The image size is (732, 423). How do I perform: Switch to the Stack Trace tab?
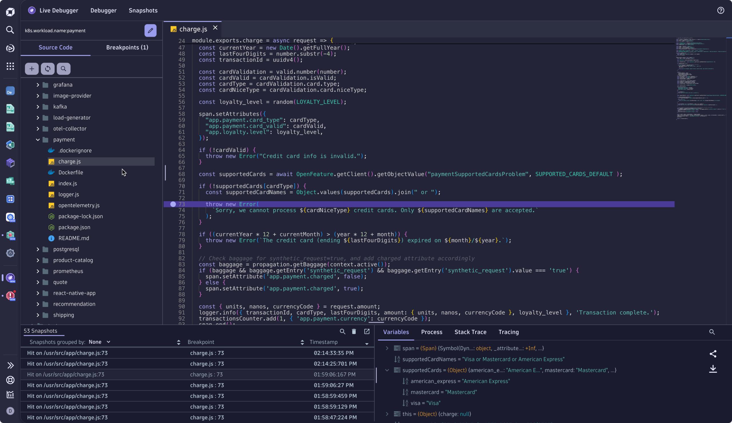click(x=470, y=332)
